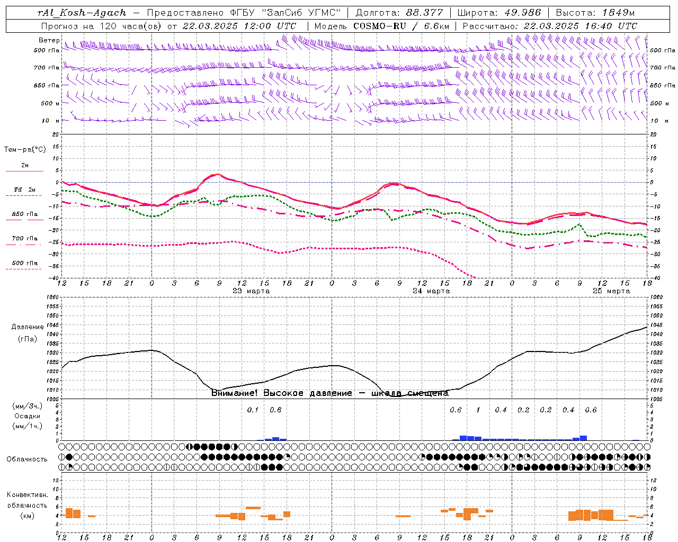
Task: Click the 850 гПа temperature legend entry
Action: (24, 214)
